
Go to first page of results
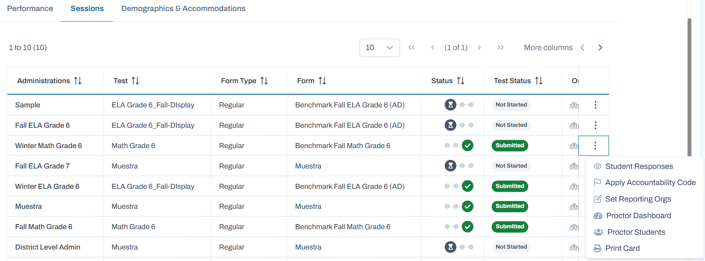(411, 48)
